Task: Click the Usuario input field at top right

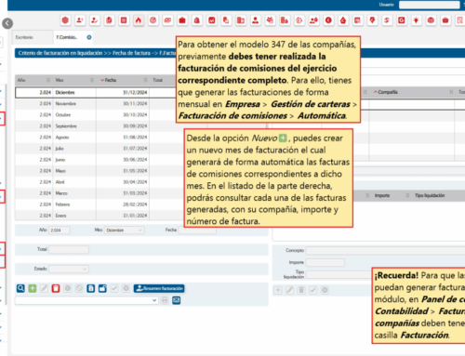Action: 429,5
